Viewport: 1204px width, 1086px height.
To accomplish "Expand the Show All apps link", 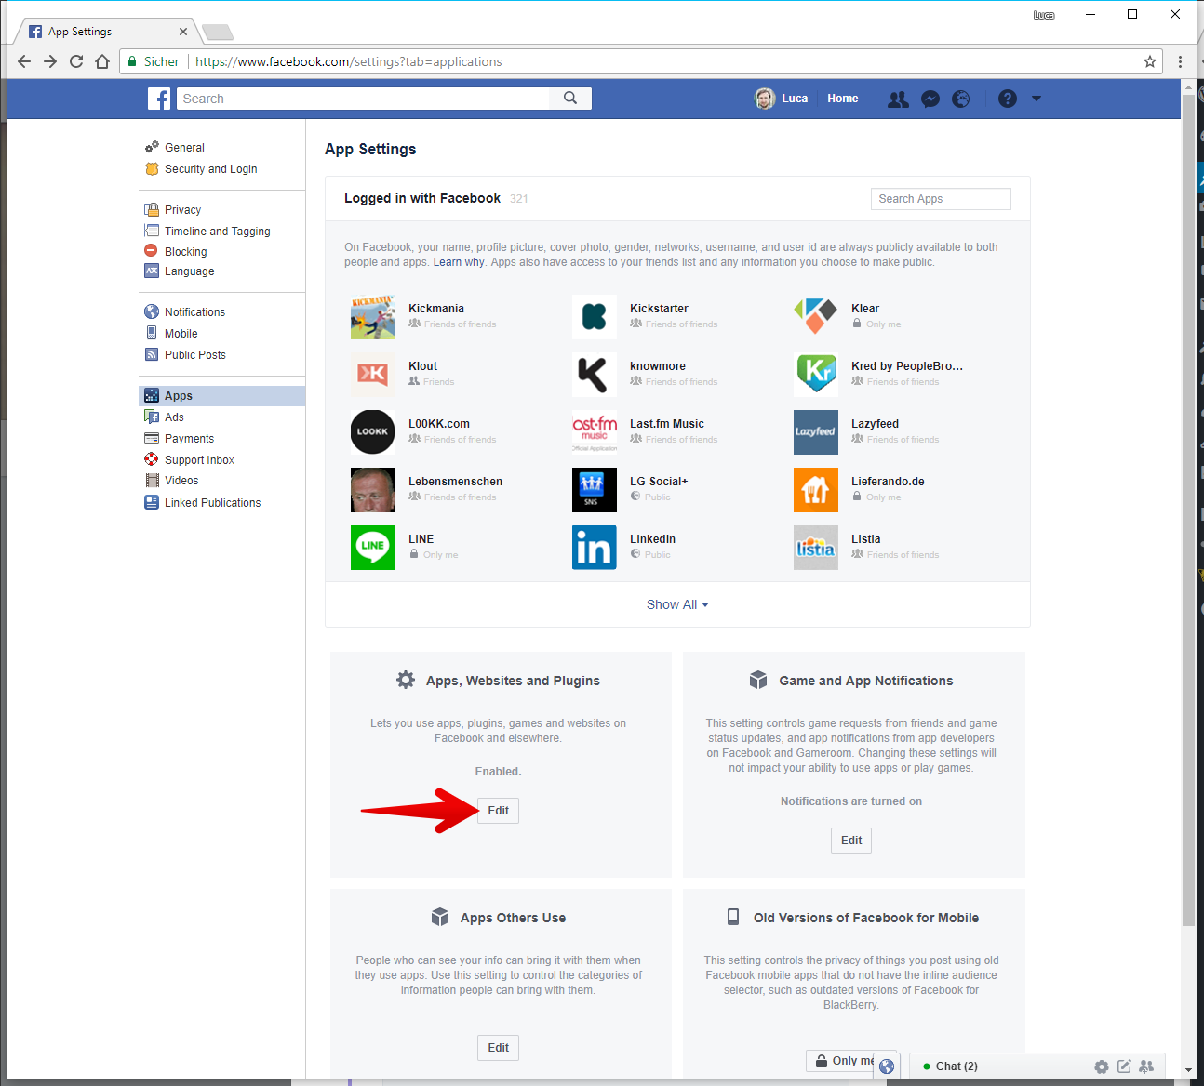I will tap(677, 604).
